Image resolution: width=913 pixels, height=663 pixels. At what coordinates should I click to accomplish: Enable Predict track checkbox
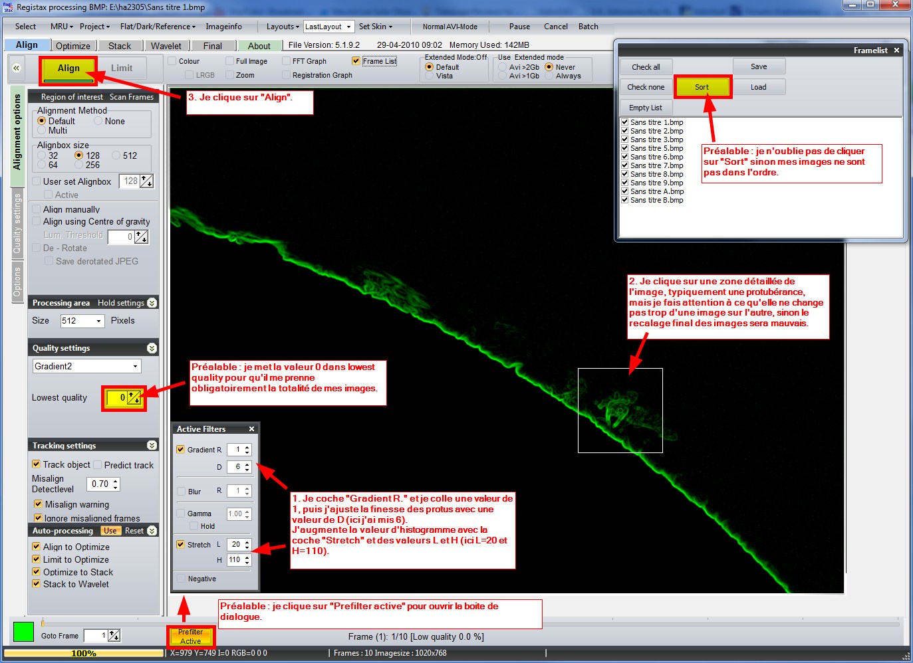coord(98,465)
